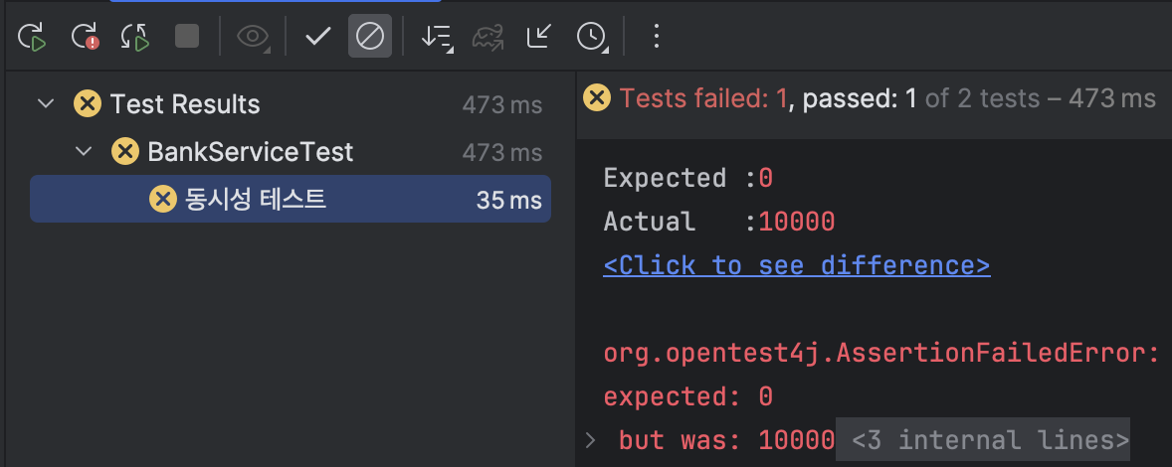Open the test history clock dropdown
The height and width of the screenshot is (467, 1172).
(592, 37)
